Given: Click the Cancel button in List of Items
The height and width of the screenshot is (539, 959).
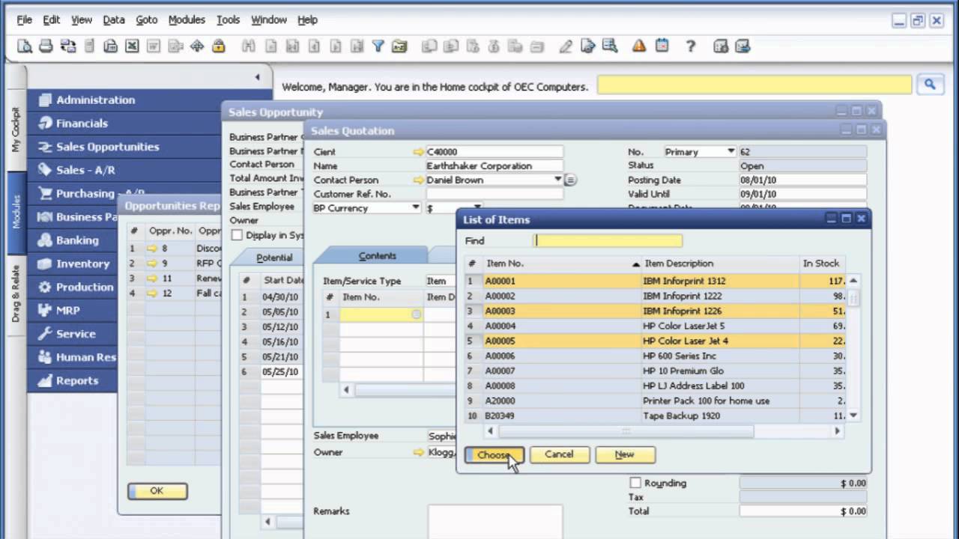Looking at the screenshot, I should (559, 454).
